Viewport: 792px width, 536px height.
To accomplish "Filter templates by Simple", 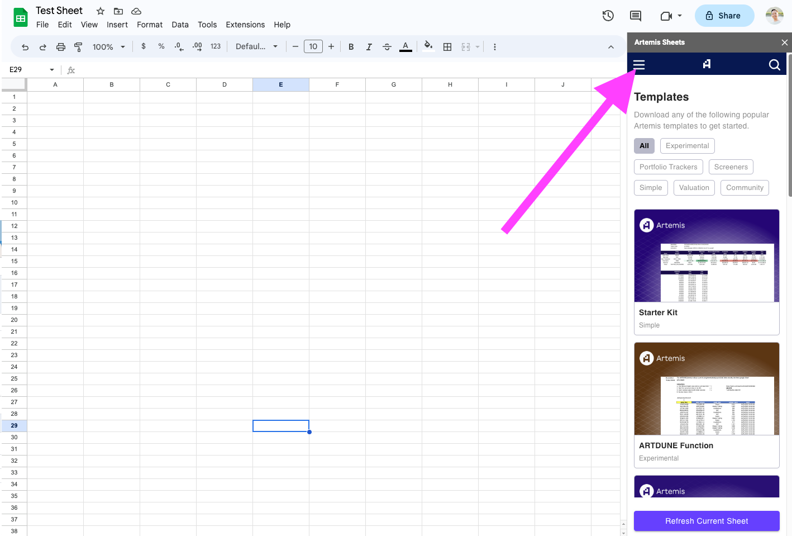I will tap(651, 188).
